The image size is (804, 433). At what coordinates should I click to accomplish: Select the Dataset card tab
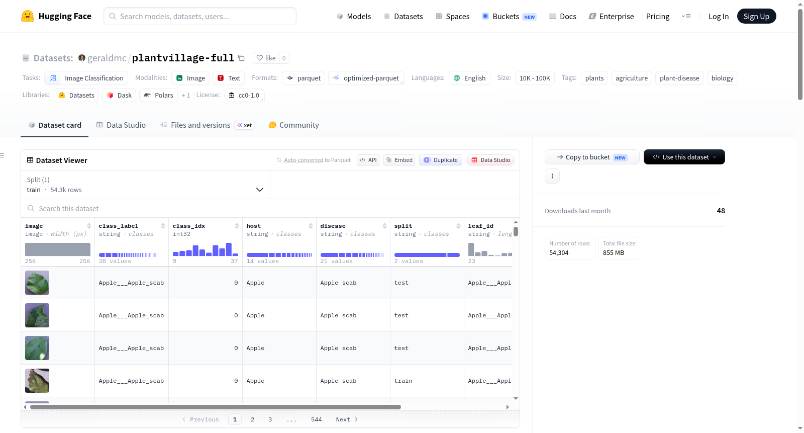pos(55,125)
